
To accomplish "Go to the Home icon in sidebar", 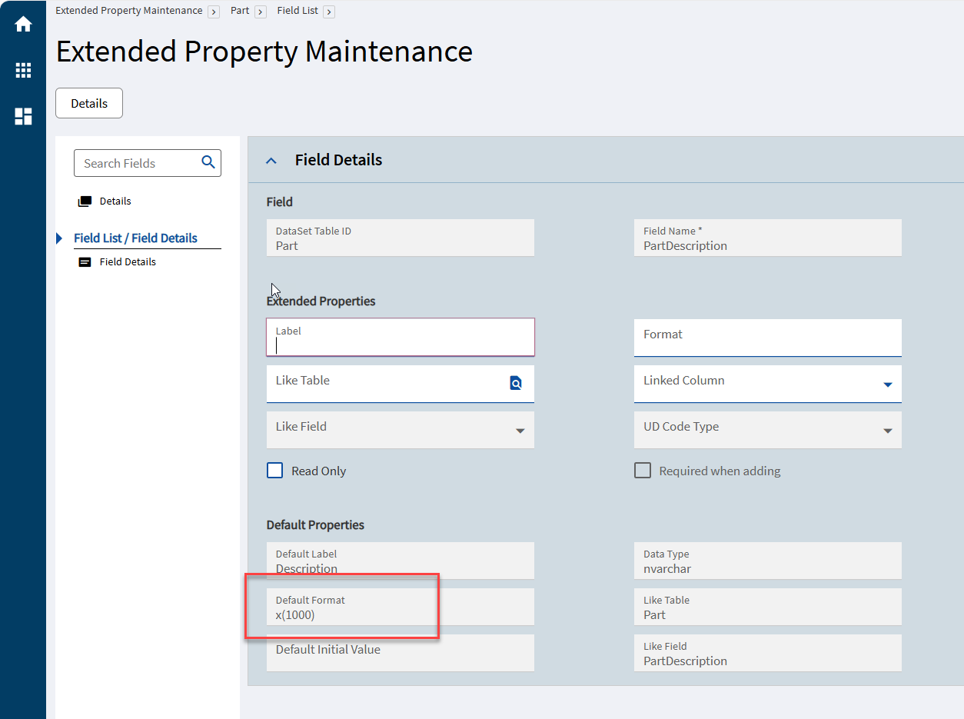I will [23, 25].
